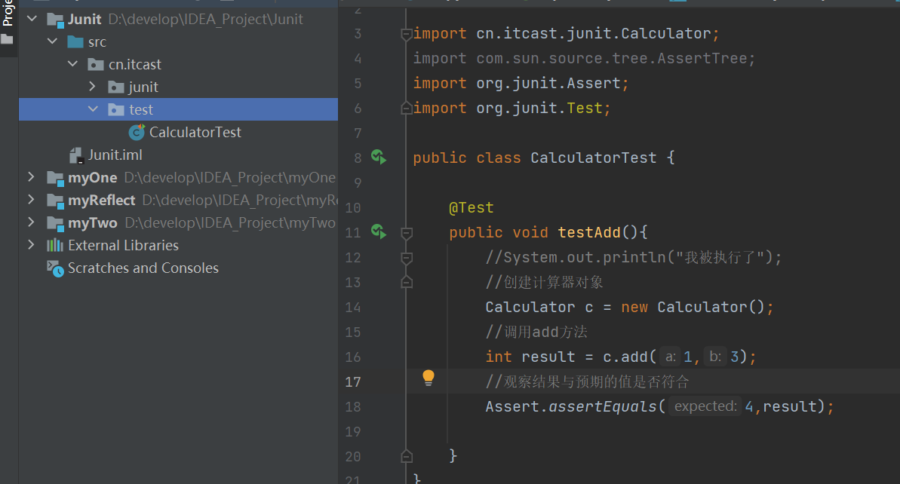This screenshot has width=900, height=484.
Task: Toggle the fold marker on the testAdd method line
Action: click(x=407, y=233)
